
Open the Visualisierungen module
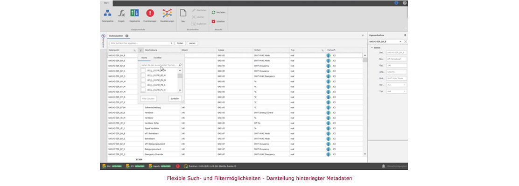click(x=167, y=15)
